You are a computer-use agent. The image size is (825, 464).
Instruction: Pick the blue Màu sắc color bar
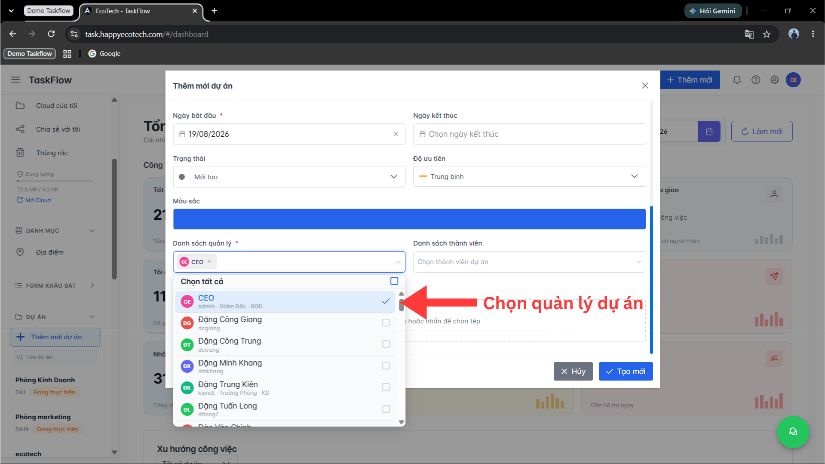(409, 219)
